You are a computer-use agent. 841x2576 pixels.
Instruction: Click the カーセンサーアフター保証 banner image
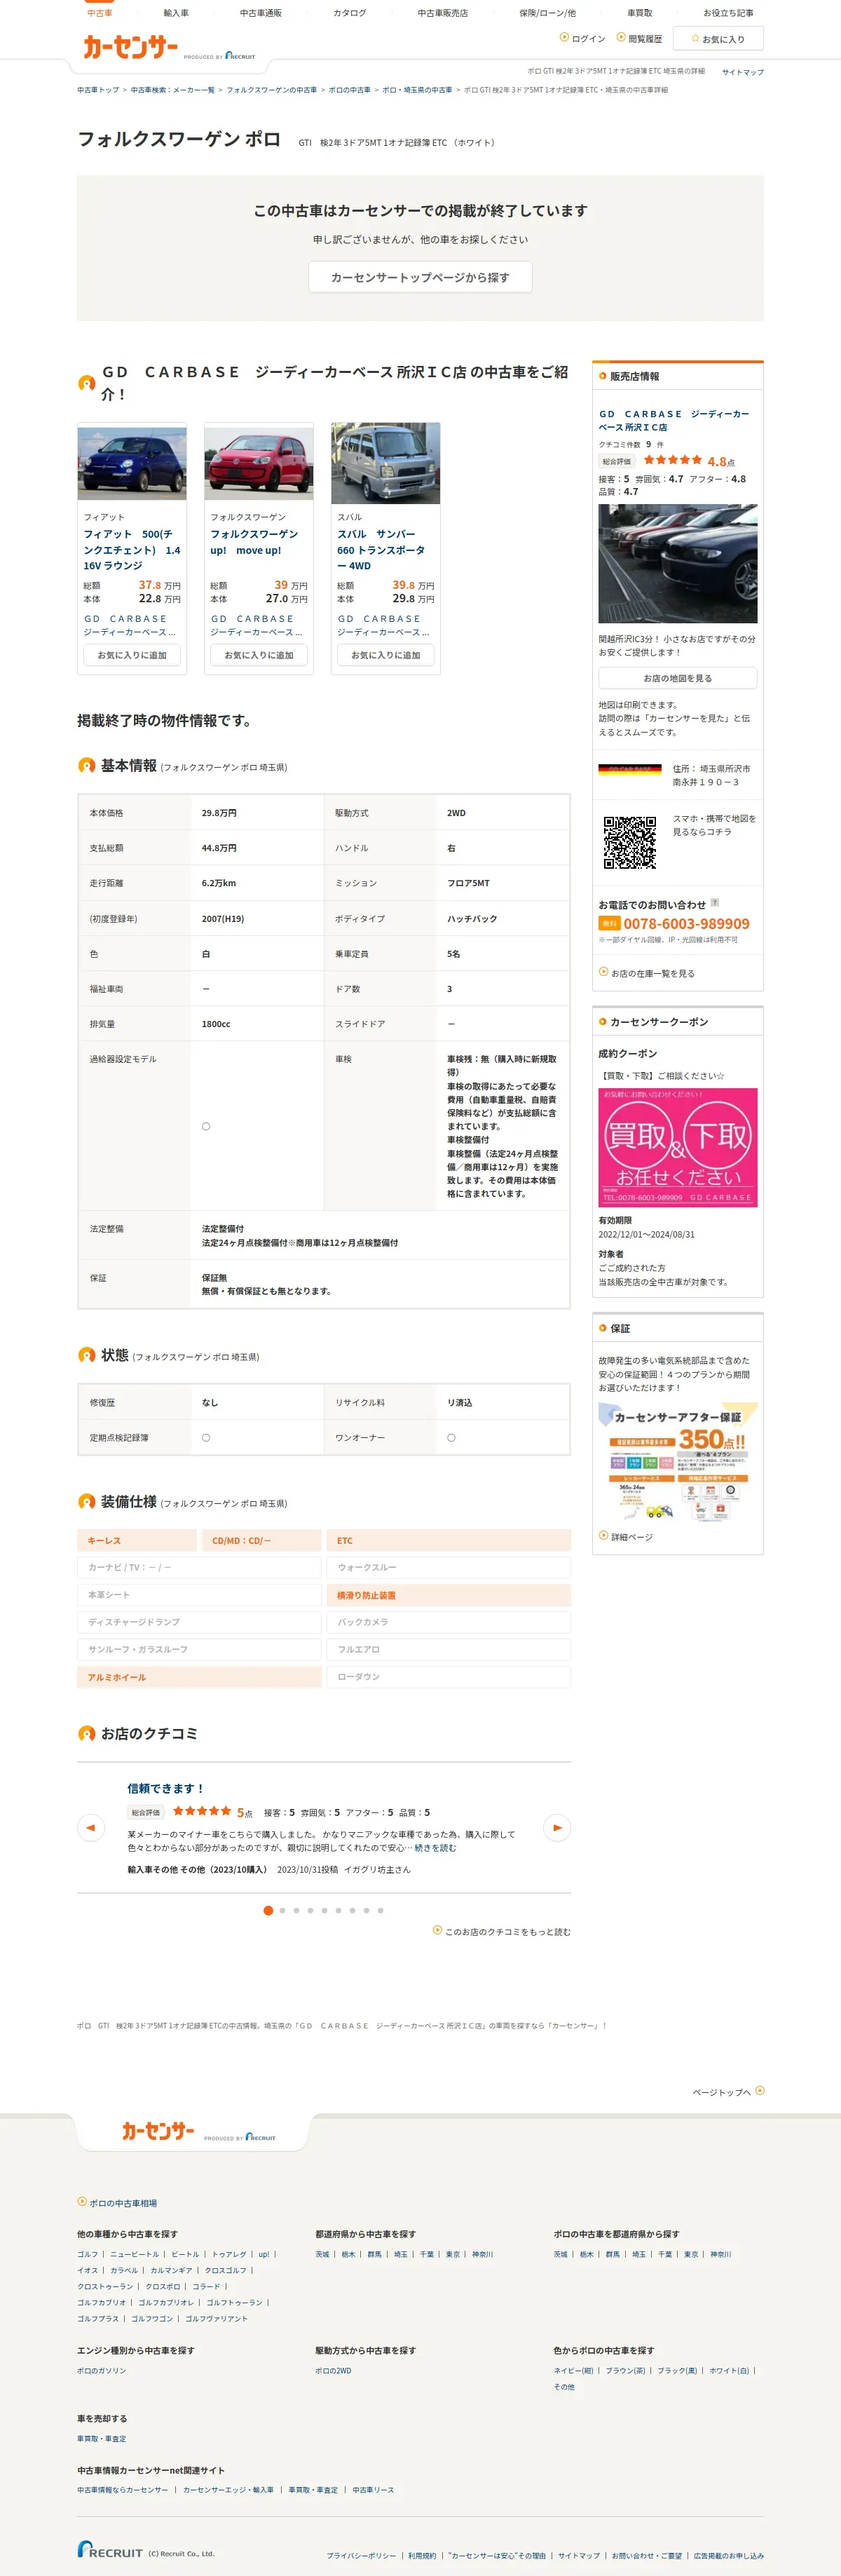point(678,1462)
